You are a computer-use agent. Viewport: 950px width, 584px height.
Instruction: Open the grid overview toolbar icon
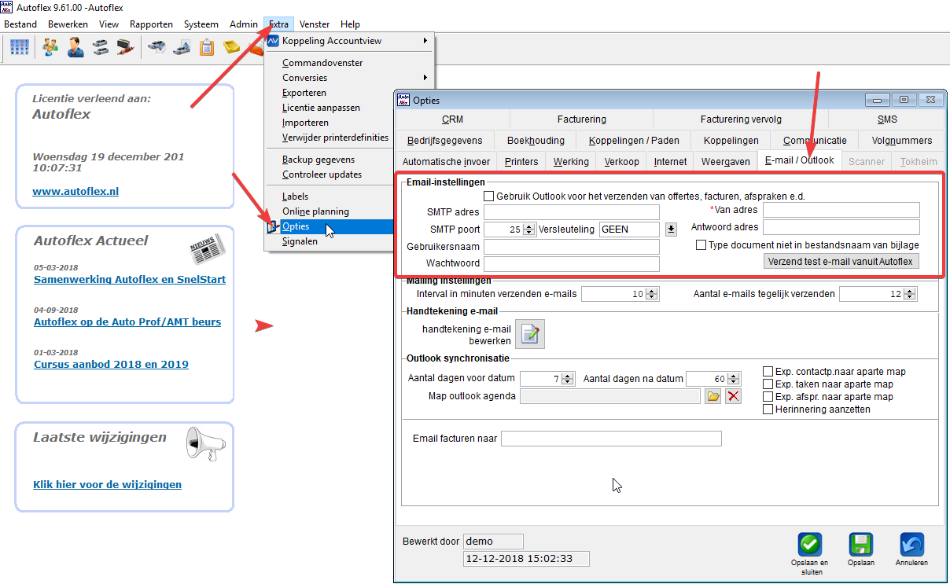coord(20,47)
